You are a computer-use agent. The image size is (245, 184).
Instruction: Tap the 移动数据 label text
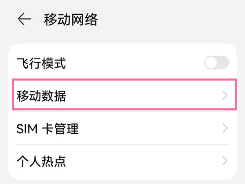[41, 96]
